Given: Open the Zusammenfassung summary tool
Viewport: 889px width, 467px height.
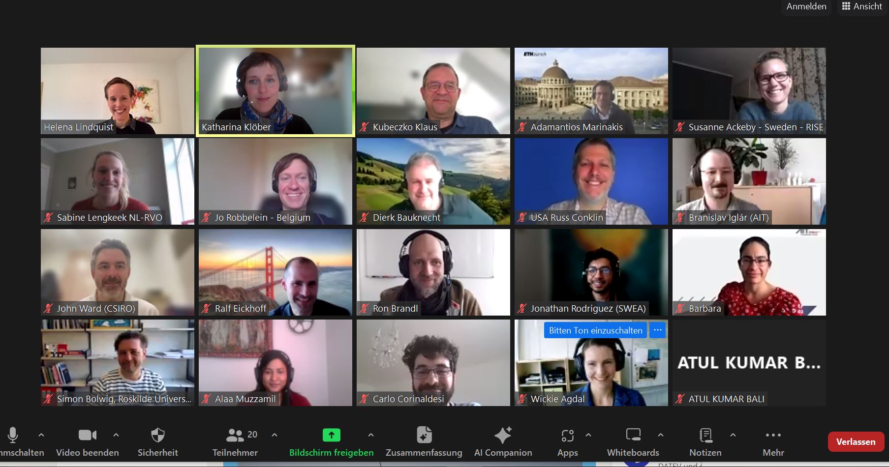Looking at the screenshot, I should [x=424, y=436].
